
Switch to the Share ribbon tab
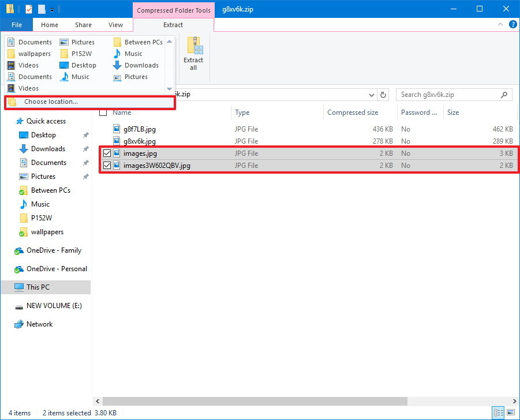point(83,25)
